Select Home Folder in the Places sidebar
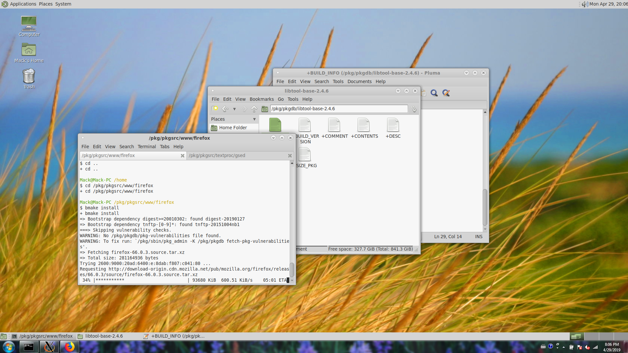This screenshot has height=353, width=628. coord(233,128)
